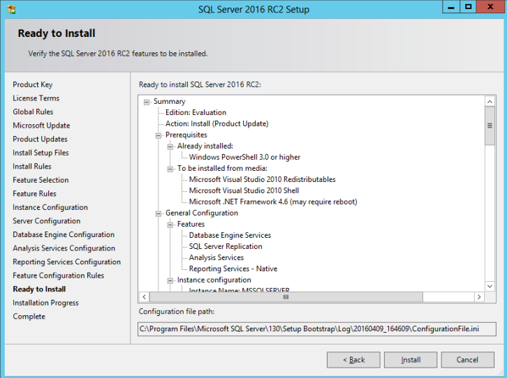Select the Database Engine Configuration step
This screenshot has height=378, width=507.
click(64, 234)
